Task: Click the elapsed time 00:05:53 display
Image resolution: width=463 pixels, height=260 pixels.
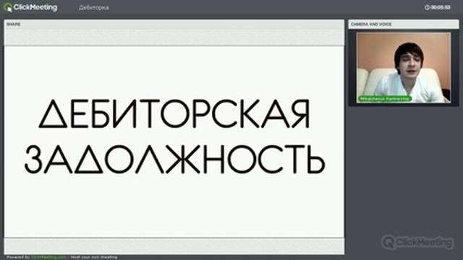Action: coord(441,7)
